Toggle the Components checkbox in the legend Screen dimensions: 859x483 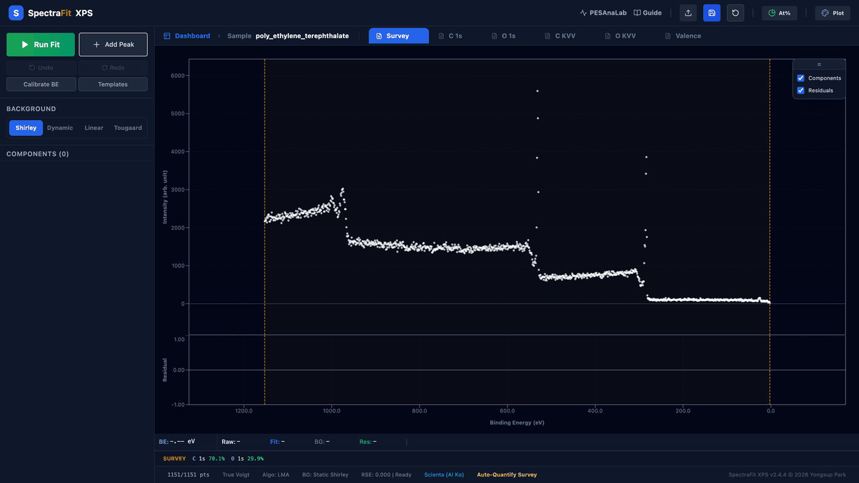801,78
